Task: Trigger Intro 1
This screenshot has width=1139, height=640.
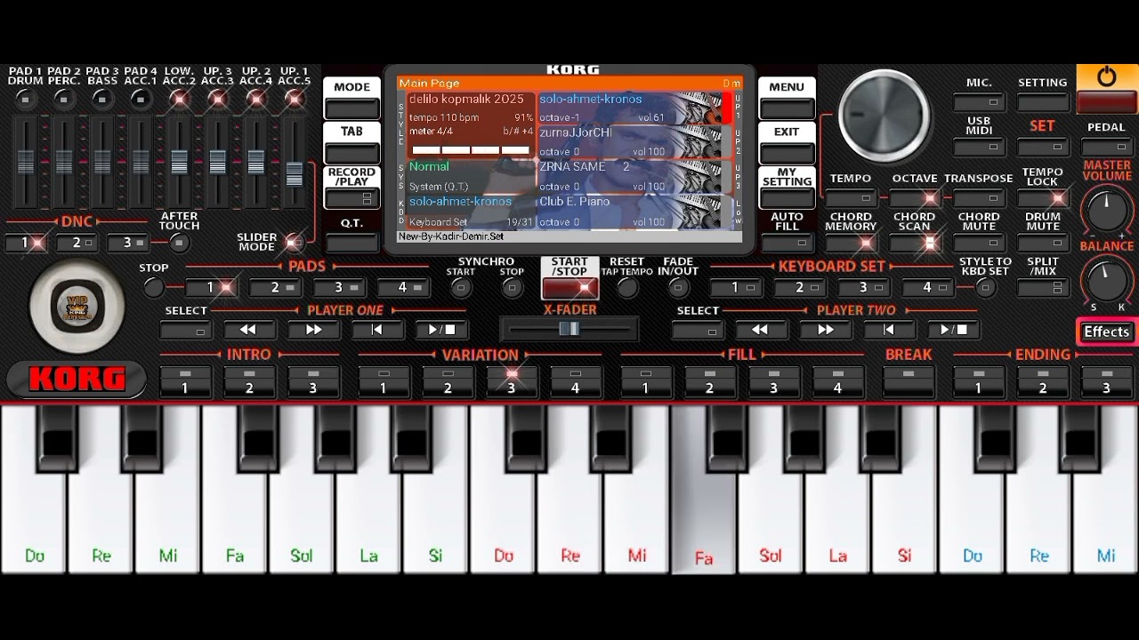Action: (x=185, y=380)
